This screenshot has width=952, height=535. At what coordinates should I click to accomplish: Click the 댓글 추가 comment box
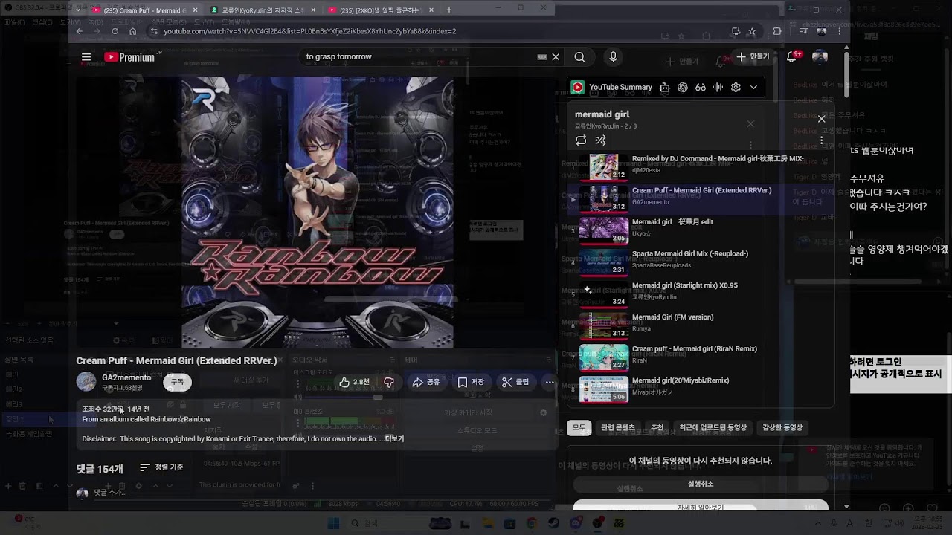coord(110,493)
